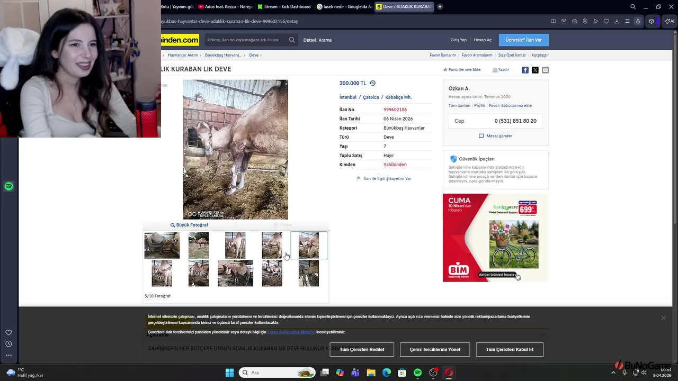Screen dimensions: 678x381
Task: Click İlan ile İlgili Şikayetim Var
Action: click(x=384, y=179)
